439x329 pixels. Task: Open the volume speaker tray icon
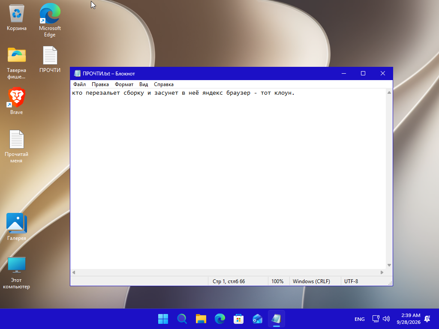pyautogui.click(x=386, y=319)
